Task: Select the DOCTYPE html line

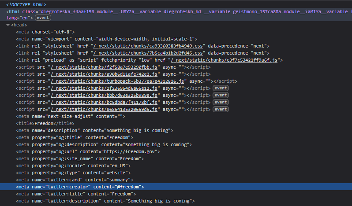Action: [x=26, y=4]
